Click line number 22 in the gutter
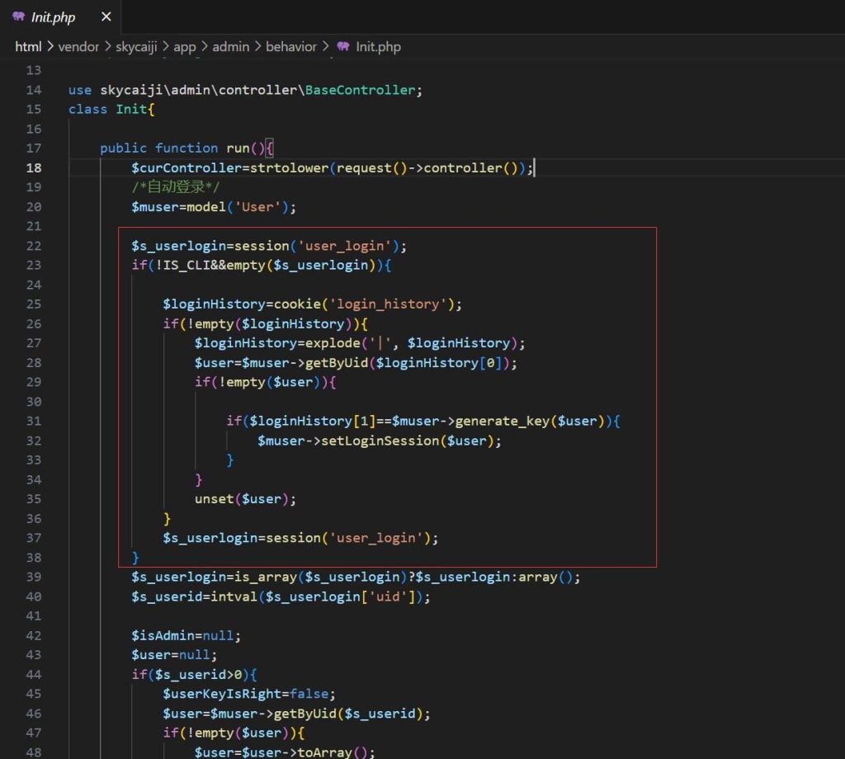The height and width of the screenshot is (759, 845). click(x=33, y=246)
